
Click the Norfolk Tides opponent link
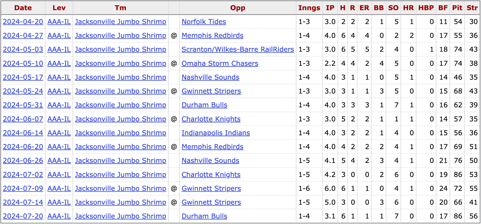click(204, 22)
